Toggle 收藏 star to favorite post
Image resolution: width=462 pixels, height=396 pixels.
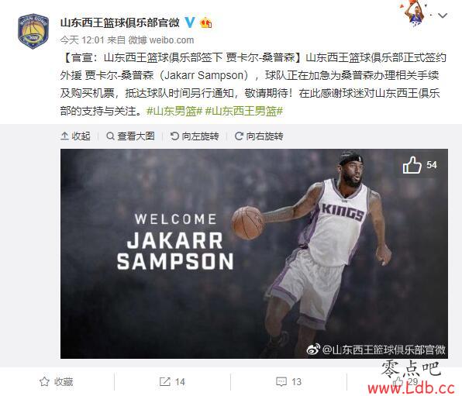57,382
